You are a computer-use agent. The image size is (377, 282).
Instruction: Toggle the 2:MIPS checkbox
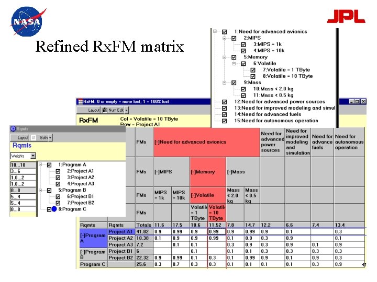point(234,38)
